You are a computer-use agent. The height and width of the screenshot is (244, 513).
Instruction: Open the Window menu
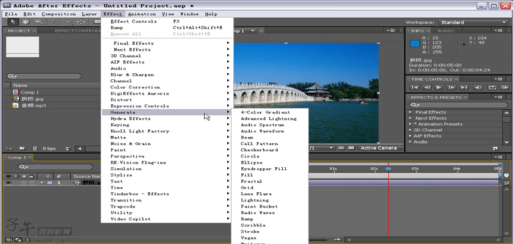(189, 14)
